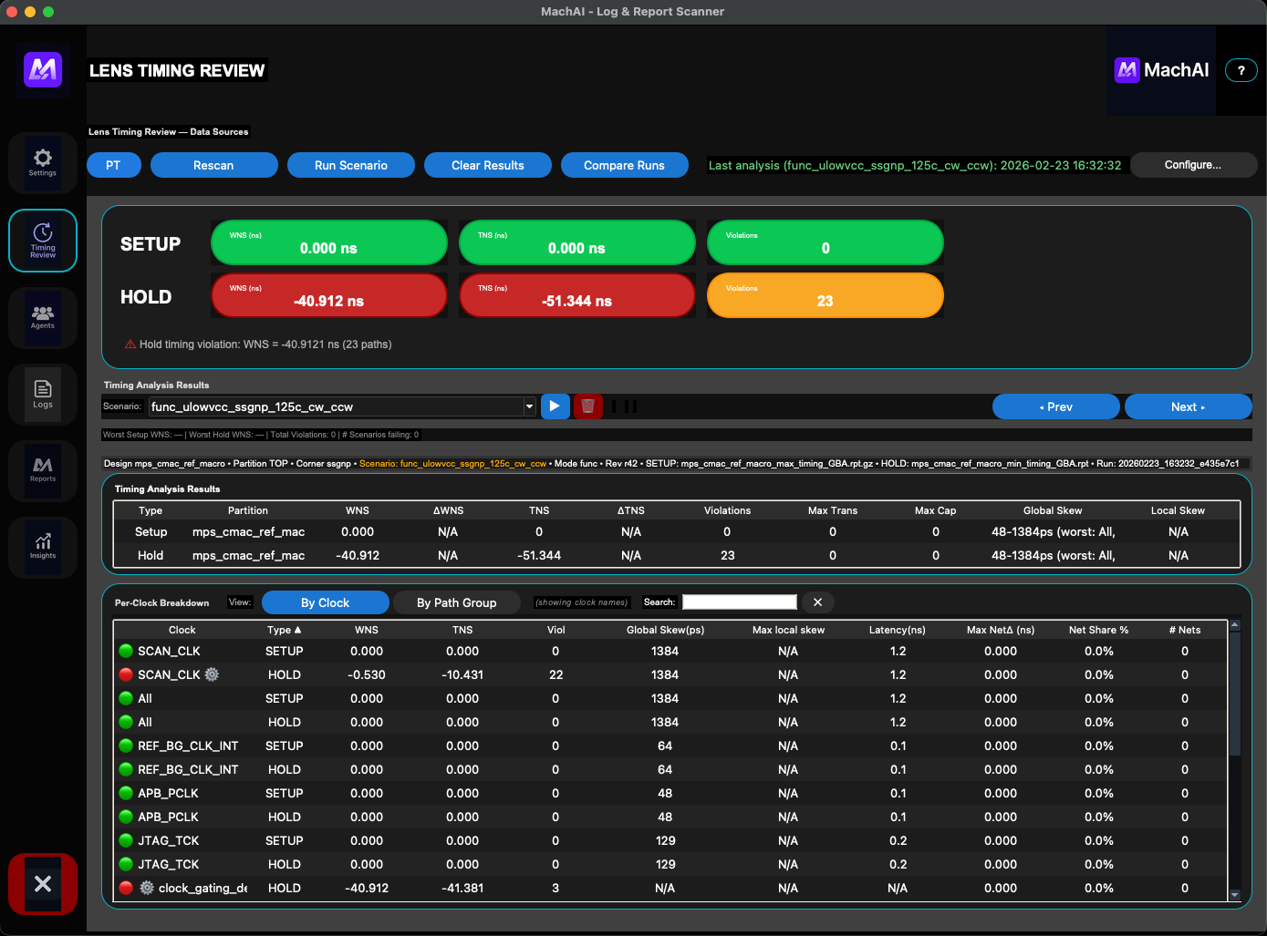The image size is (1267, 936).
Task: Open Settings from the left sidebar
Action: (x=42, y=162)
